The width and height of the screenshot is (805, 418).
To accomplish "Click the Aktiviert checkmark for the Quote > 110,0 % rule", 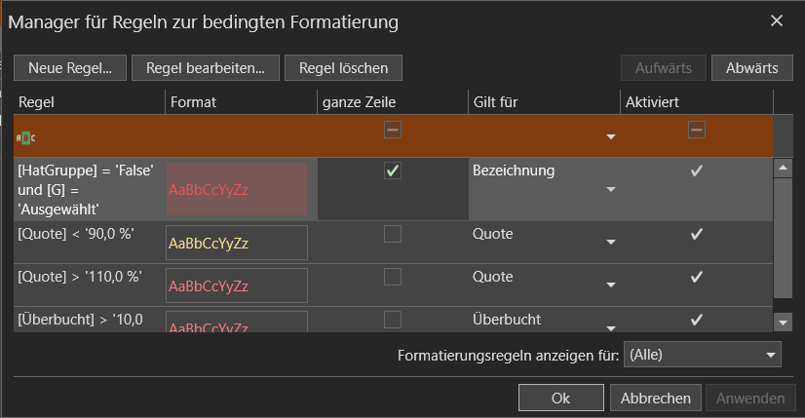I will 696,278.
